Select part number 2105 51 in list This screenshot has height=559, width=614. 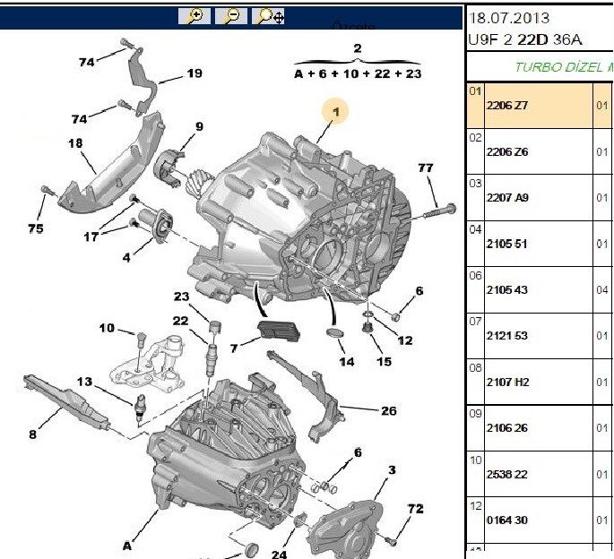(506, 244)
